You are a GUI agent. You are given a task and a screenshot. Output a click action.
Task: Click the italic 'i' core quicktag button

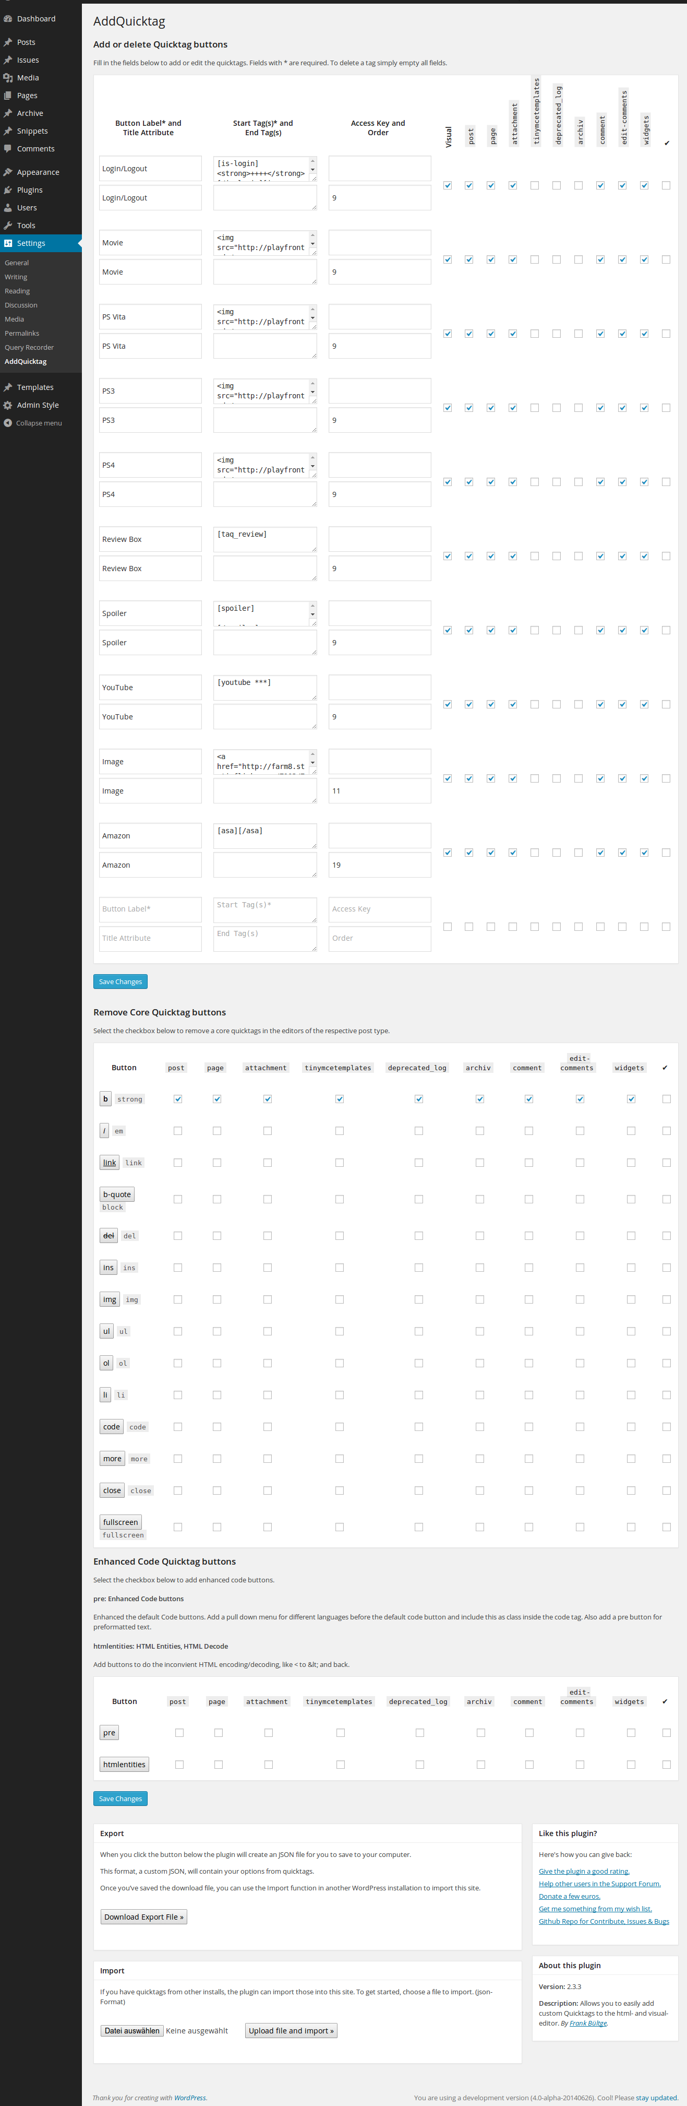pyautogui.click(x=104, y=1131)
